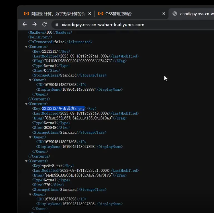The height and width of the screenshot is (213, 214).
Task: Reload the page with the refresh icon
Action: pyautogui.click(x=45, y=25)
